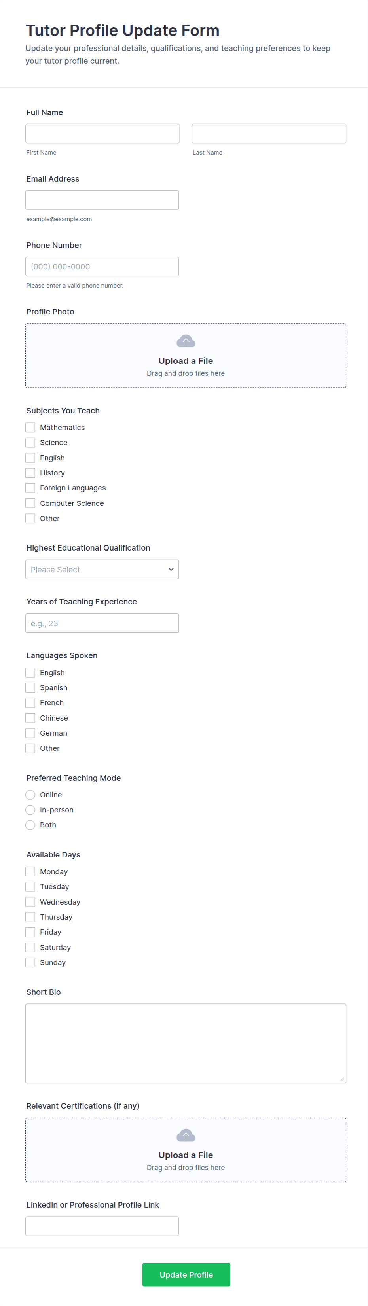Tick the Sunday availability checkbox
This screenshot has width=368, height=1306.
click(x=30, y=962)
